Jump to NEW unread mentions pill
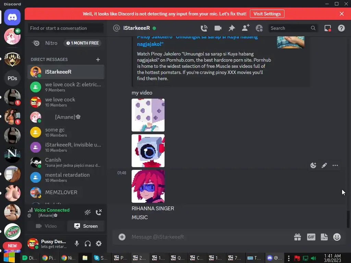The width and height of the screenshot is (351, 263). pyautogui.click(x=12, y=246)
